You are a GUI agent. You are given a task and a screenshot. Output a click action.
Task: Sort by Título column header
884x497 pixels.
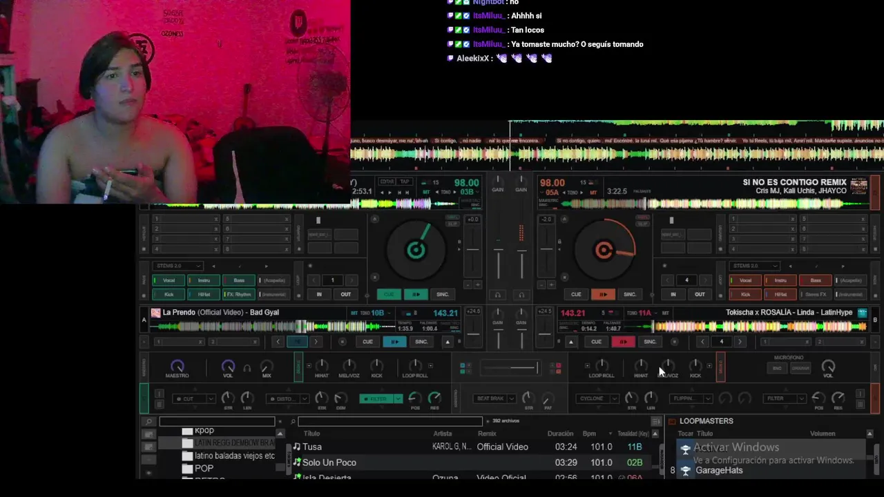click(x=312, y=433)
